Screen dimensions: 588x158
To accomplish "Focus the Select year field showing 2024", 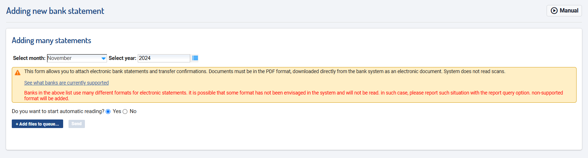I will (164, 58).
